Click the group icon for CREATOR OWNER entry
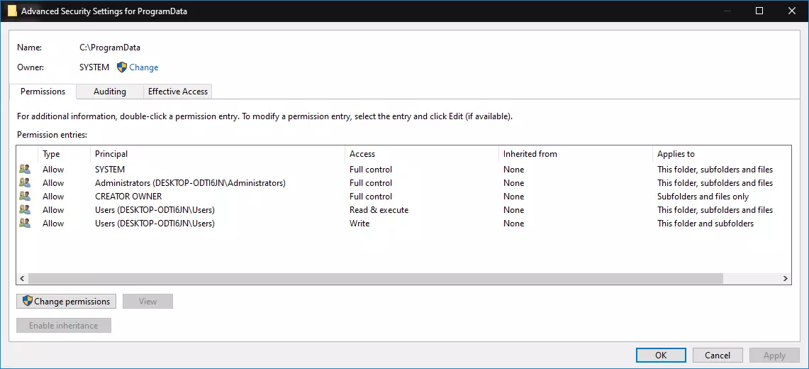 pyautogui.click(x=25, y=196)
